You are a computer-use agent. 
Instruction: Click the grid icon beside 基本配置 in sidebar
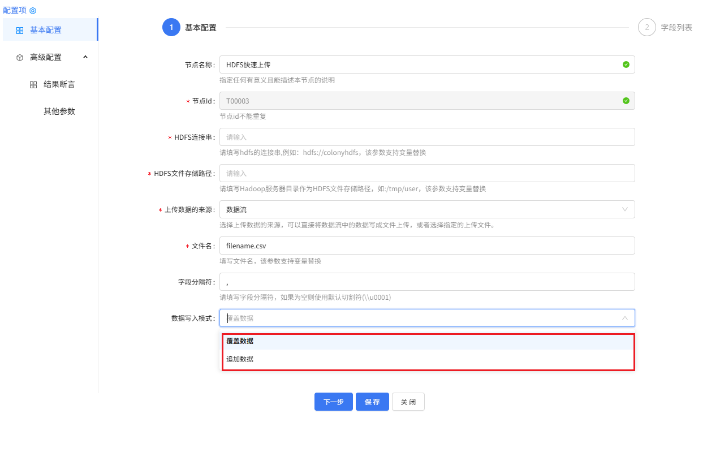click(x=19, y=29)
